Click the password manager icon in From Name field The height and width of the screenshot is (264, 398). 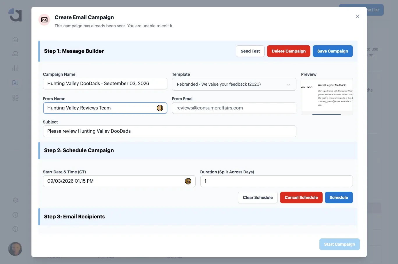[x=160, y=108]
